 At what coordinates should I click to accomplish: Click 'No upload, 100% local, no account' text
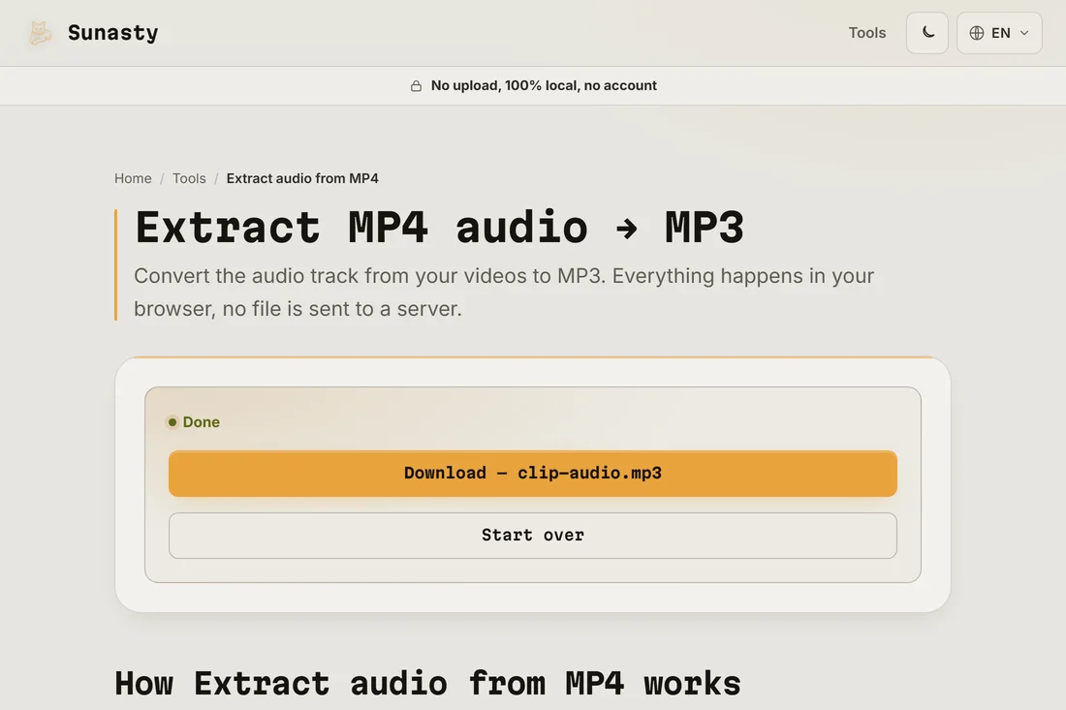[x=544, y=85]
